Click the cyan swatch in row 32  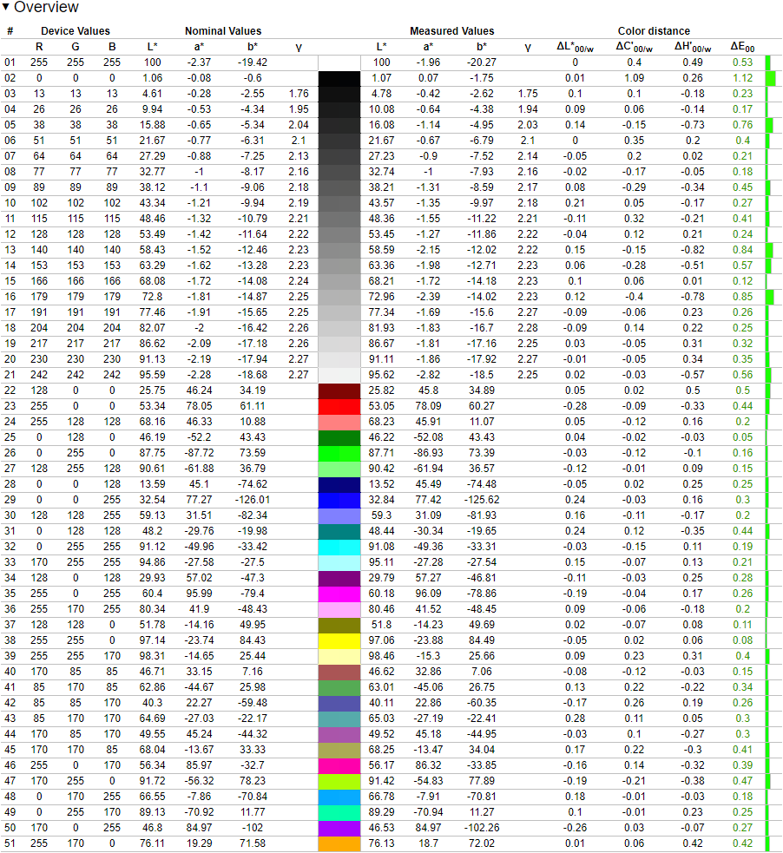(x=339, y=547)
